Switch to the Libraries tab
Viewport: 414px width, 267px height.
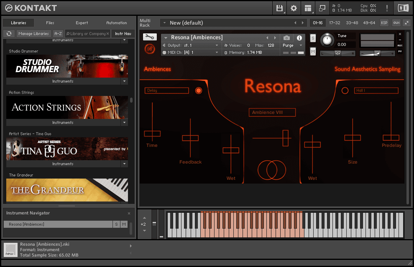pos(18,23)
